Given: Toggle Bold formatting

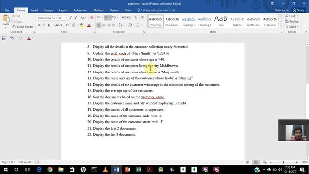Looking at the screenshot, I should [x=39, y=25].
